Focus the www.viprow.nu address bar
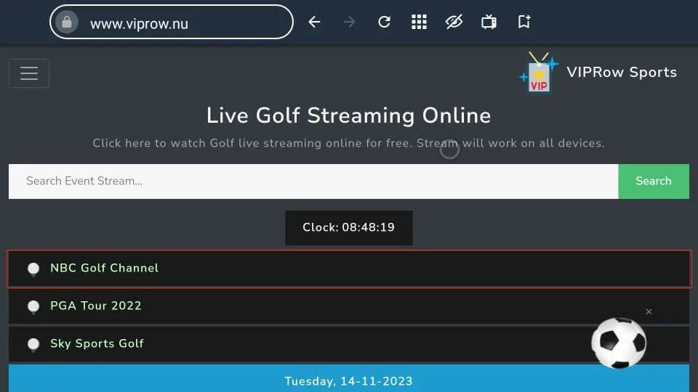The image size is (698, 392). click(x=172, y=22)
